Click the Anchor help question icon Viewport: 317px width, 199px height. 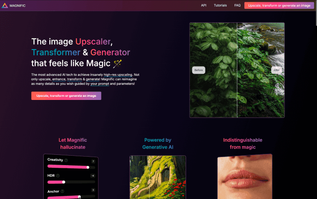coord(62,191)
